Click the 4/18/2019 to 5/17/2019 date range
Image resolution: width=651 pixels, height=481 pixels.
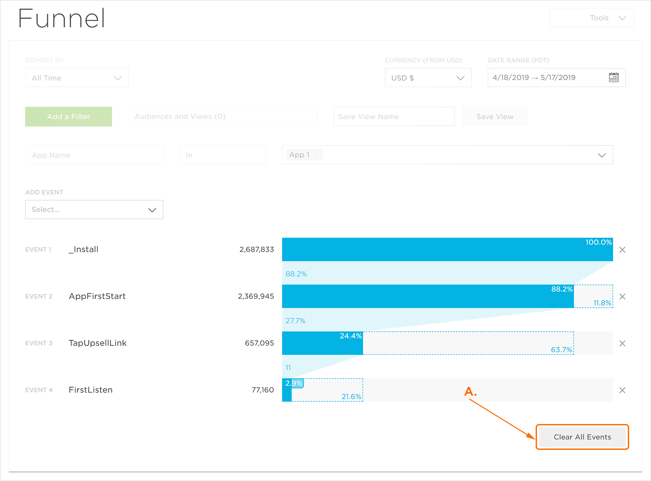click(x=534, y=78)
